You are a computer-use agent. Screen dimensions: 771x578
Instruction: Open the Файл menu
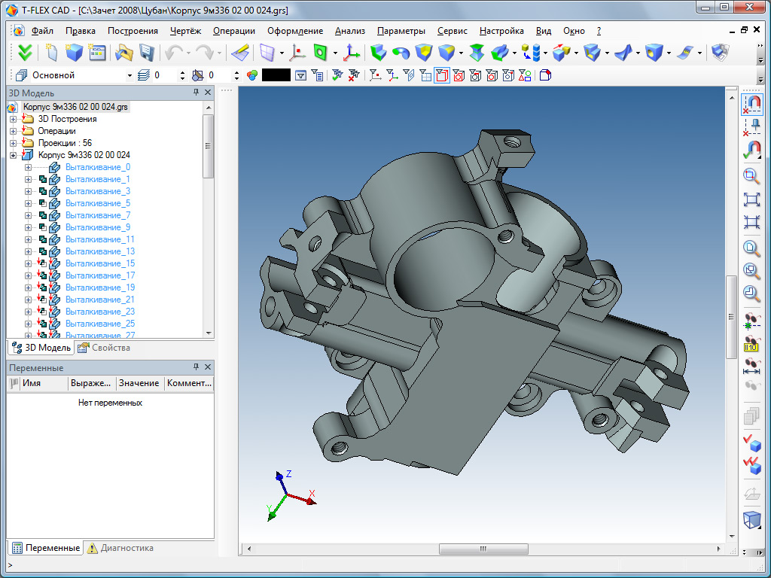pyautogui.click(x=42, y=30)
